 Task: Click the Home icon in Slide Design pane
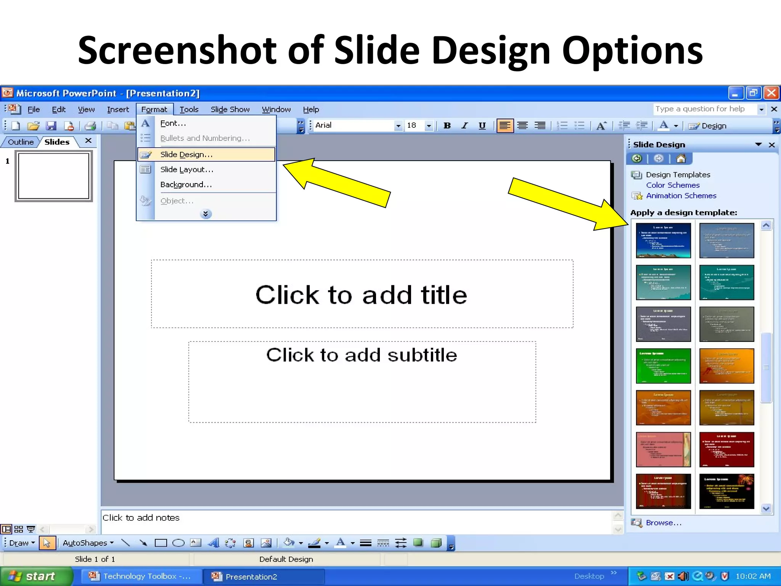tap(681, 158)
